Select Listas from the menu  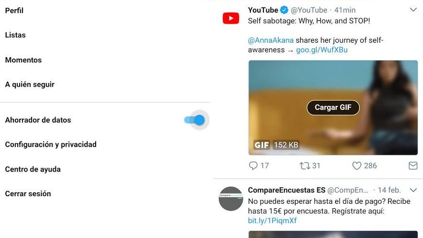point(15,35)
